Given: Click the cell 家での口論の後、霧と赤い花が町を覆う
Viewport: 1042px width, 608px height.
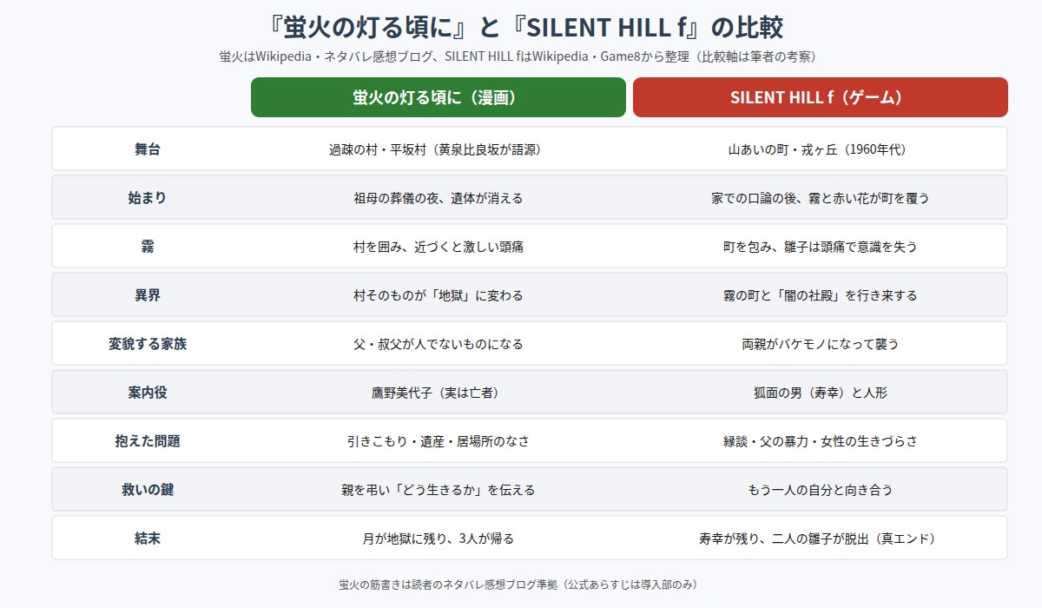Looking at the screenshot, I should pyautogui.click(x=821, y=198).
